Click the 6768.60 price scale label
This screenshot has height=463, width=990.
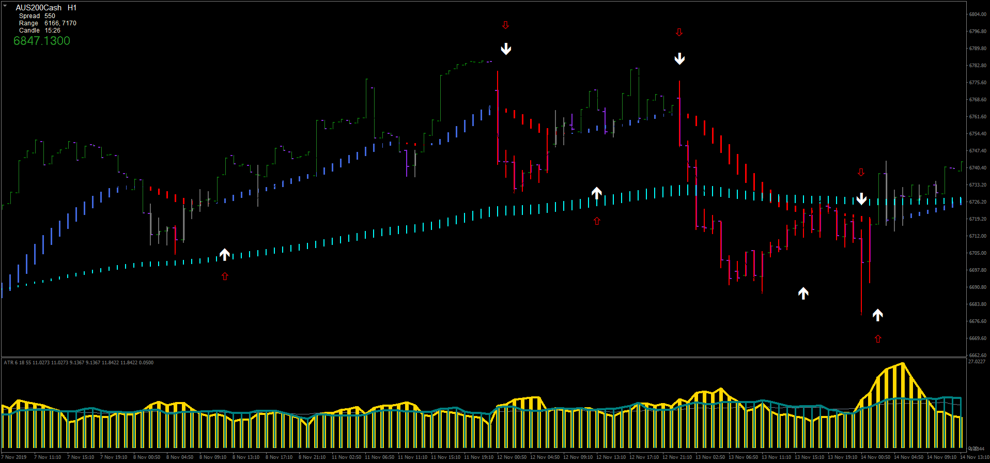point(978,100)
